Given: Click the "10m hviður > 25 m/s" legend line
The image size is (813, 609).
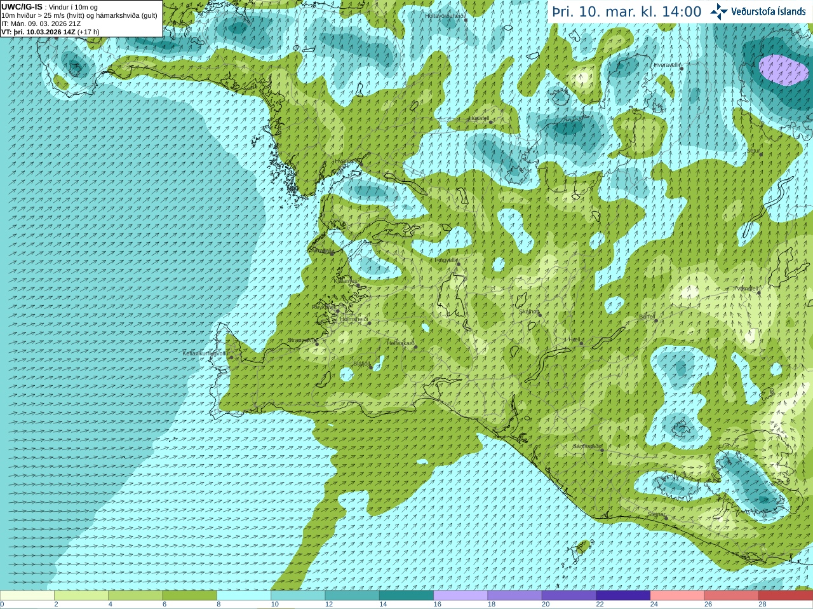Looking at the screenshot, I should click(79, 15).
